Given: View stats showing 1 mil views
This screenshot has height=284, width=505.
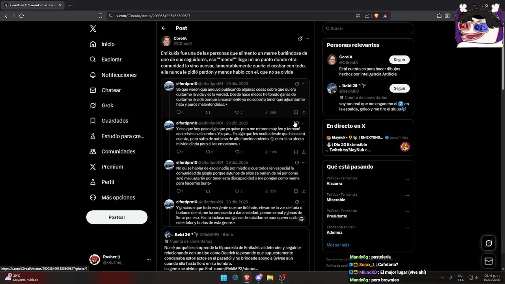Looking at the screenshot, I should (270, 152).
